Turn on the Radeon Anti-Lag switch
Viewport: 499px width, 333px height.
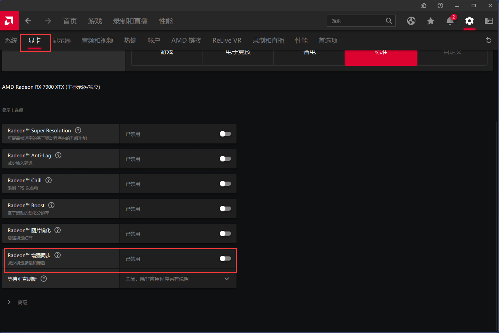[x=225, y=159]
